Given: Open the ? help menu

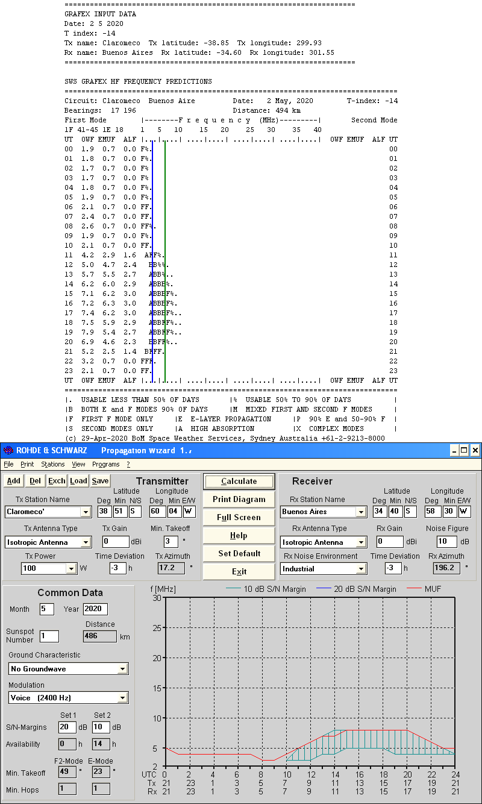Looking at the screenshot, I should pyautogui.click(x=128, y=465).
